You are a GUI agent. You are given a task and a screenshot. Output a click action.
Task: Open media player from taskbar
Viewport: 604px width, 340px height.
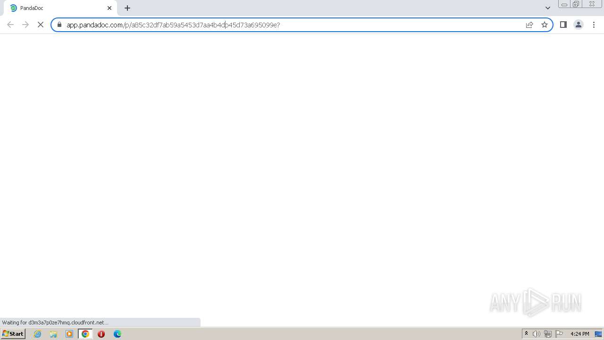(x=69, y=334)
